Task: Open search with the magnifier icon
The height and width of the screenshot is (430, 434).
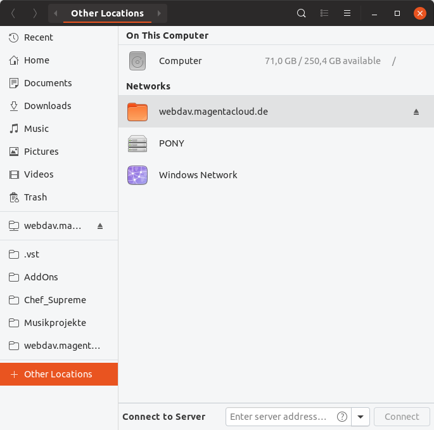Action: (x=301, y=13)
